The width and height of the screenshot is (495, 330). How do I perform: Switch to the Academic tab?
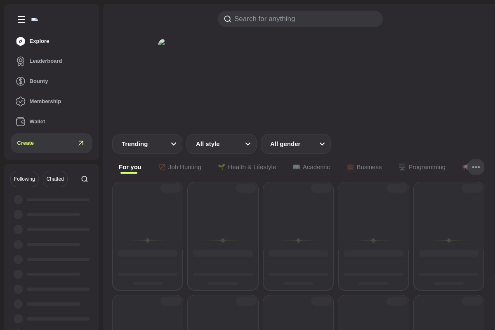[x=311, y=167]
